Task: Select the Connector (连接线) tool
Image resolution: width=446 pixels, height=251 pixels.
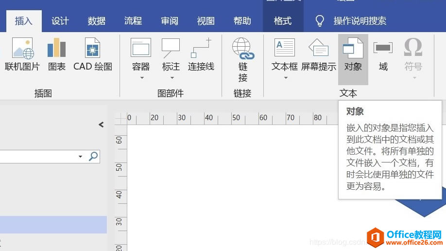Action: (x=201, y=54)
